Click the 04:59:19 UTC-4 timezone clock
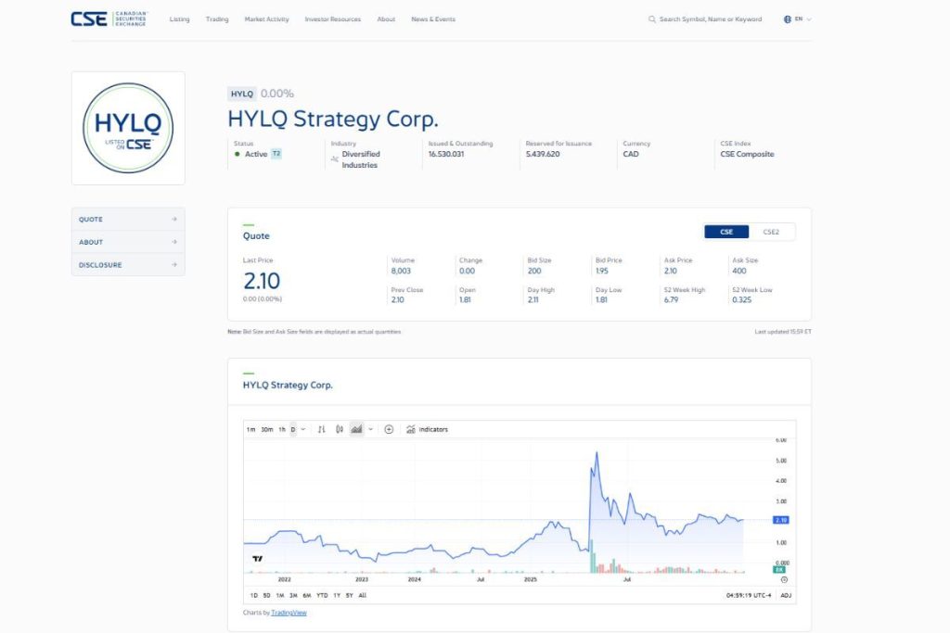This screenshot has height=633, width=950. 749,596
